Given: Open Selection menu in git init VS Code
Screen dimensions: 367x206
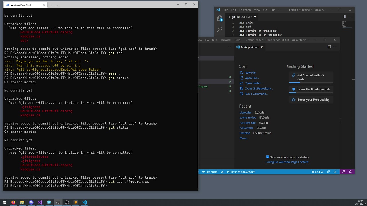Looking at the screenshot, I should click(x=245, y=10).
